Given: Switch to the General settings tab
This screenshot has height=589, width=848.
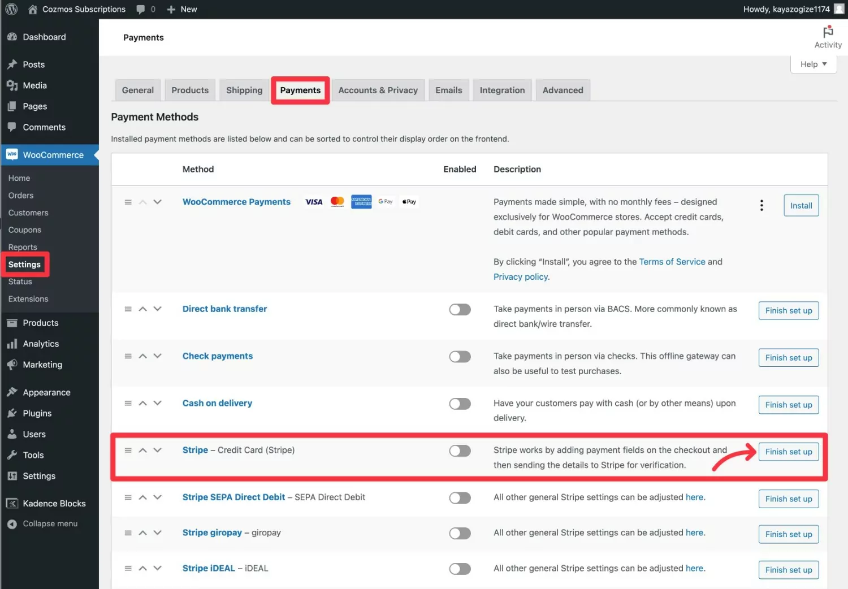Looking at the screenshot, I should click(137, 90).
